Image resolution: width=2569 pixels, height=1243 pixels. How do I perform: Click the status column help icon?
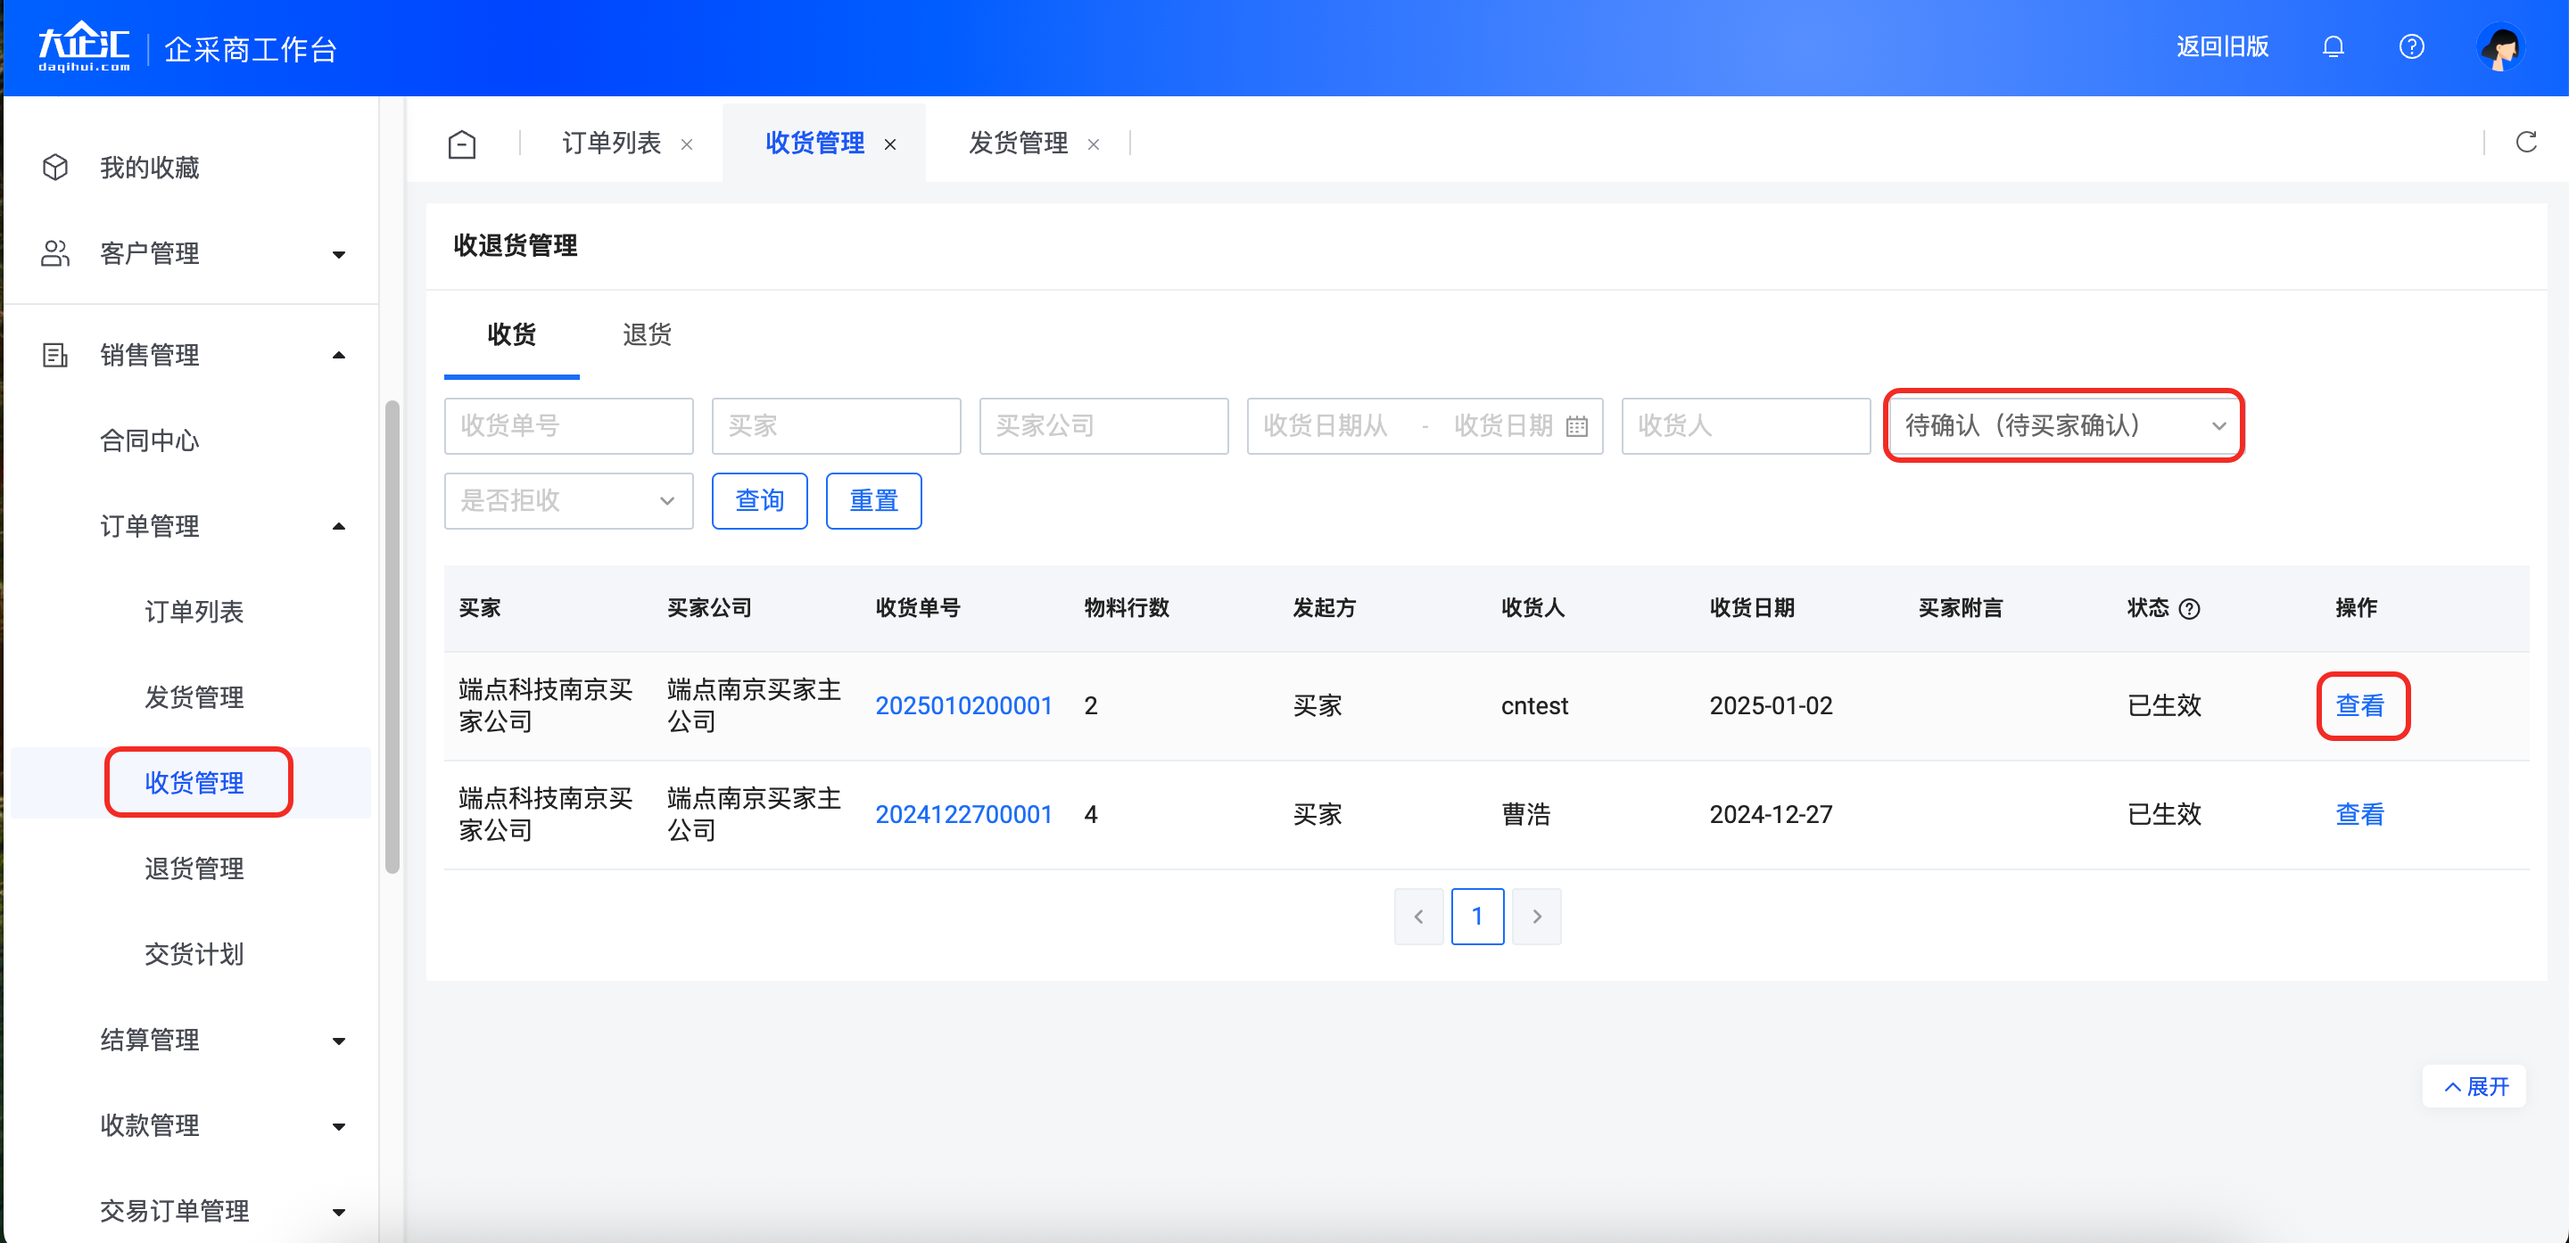click(2189, 609)
